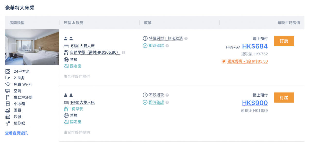Viewport: 309px width, 142px height.
Task: Click 1張加大雙人床 in first room row
Action: (82, 46)
